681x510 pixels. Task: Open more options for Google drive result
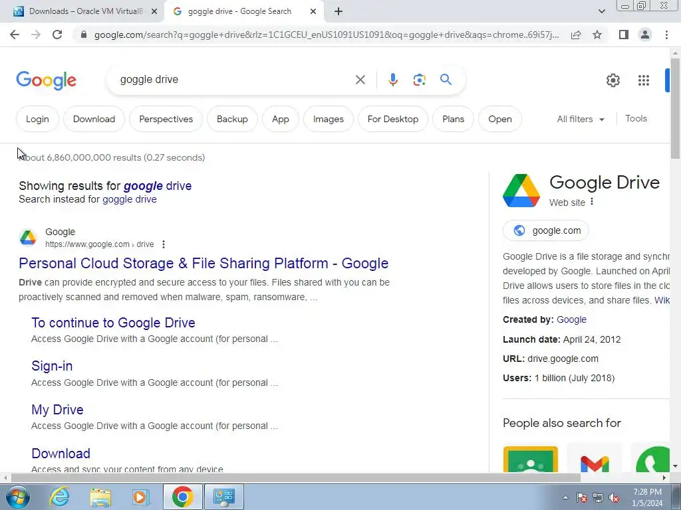coord(164,244)
